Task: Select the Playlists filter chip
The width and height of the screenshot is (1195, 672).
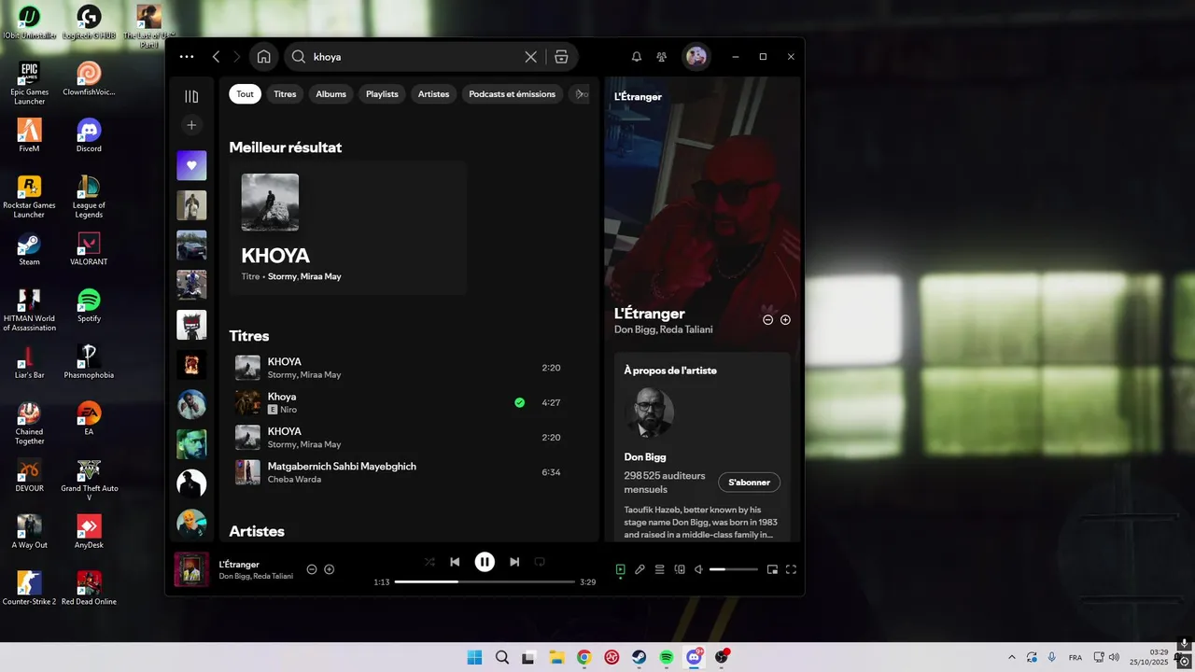Action: (x=382, y=94)
